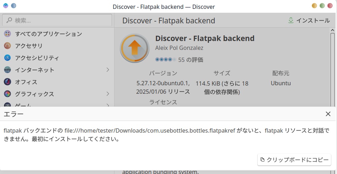The height and width of the screenshot is (174, 337).
Task: Open すべてのアプリケーション category
Action: click(48, 34)
